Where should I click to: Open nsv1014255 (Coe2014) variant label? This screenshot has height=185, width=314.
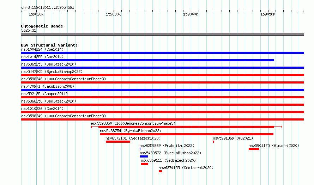tap(42, 57)
